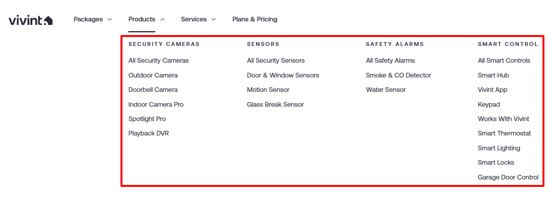Select Outdoor Camera from Products menu

click(153, 75)
